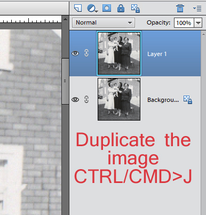Image resolution: width=206 pixels, height=215 pixels.
Task: Click the Opacity 100% value field
Action: 184,23
